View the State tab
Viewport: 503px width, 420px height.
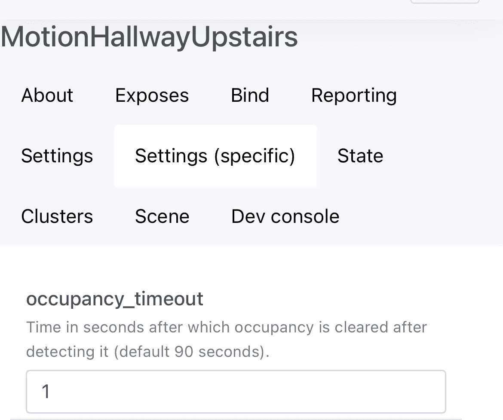360,156
